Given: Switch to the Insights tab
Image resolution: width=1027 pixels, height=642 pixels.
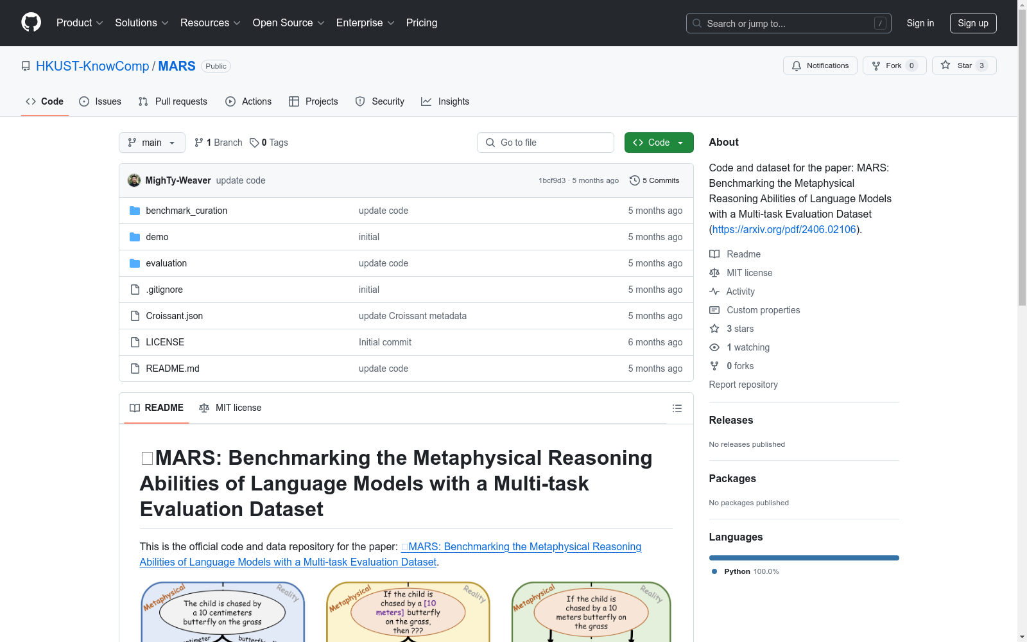Looking at the screenshot, I should (445, 101).
